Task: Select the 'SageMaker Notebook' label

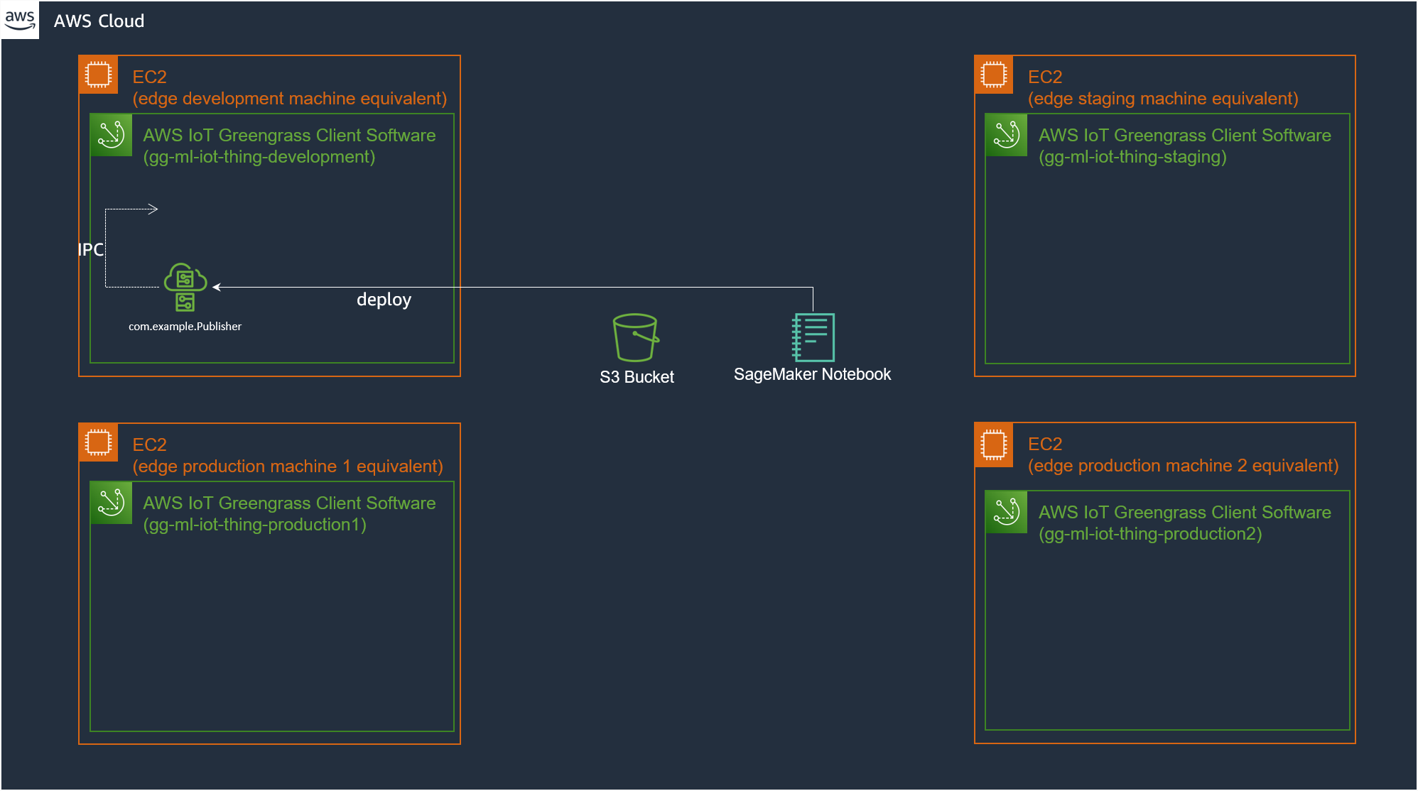Action: (812, 374)
